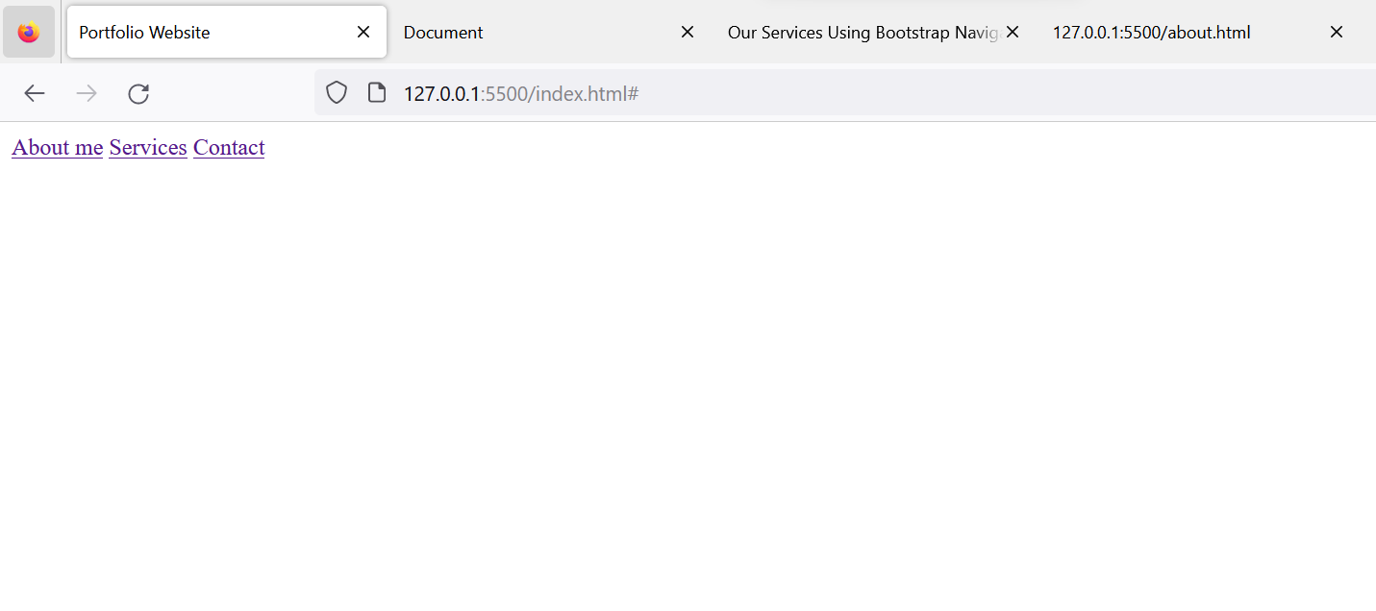Image resolution: width=1376 pixels, height=611 pixels.
Task: Open the Contact link
Action: (x=229, y=148)
